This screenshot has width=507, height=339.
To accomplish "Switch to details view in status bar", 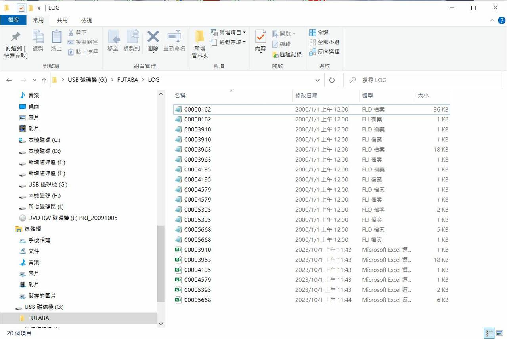I will click(x=490, y=333).
